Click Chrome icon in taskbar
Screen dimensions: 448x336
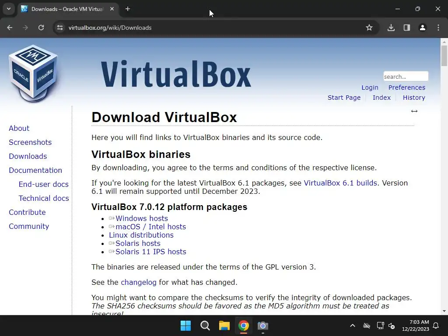(244, 325)
